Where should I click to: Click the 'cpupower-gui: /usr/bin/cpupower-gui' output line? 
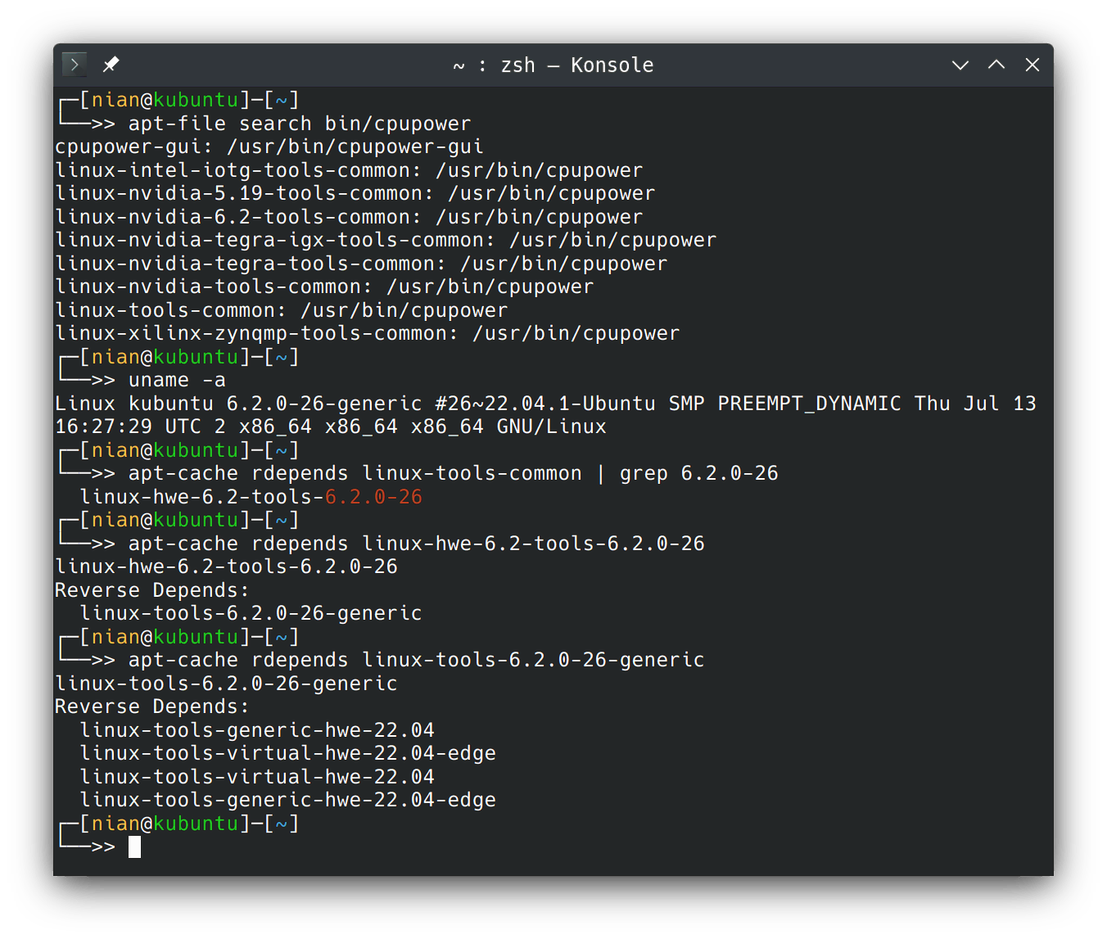coord(269,147)
